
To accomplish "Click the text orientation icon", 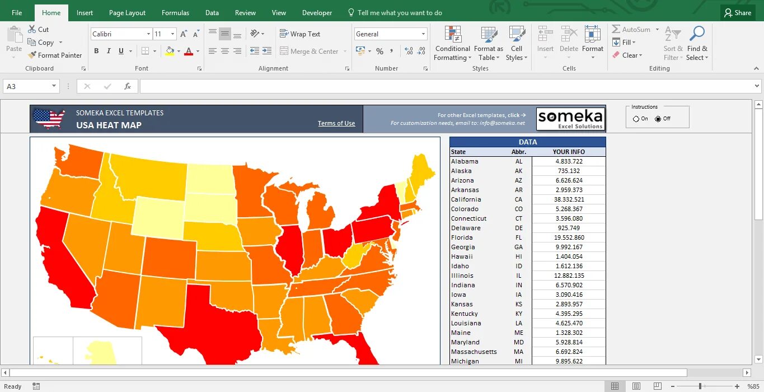I will tap(255, 34).
